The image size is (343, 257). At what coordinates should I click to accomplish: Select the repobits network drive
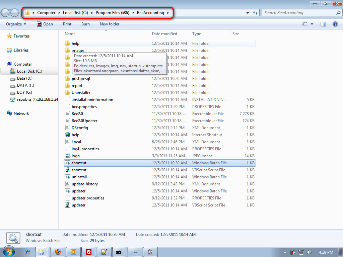(37, 99)
